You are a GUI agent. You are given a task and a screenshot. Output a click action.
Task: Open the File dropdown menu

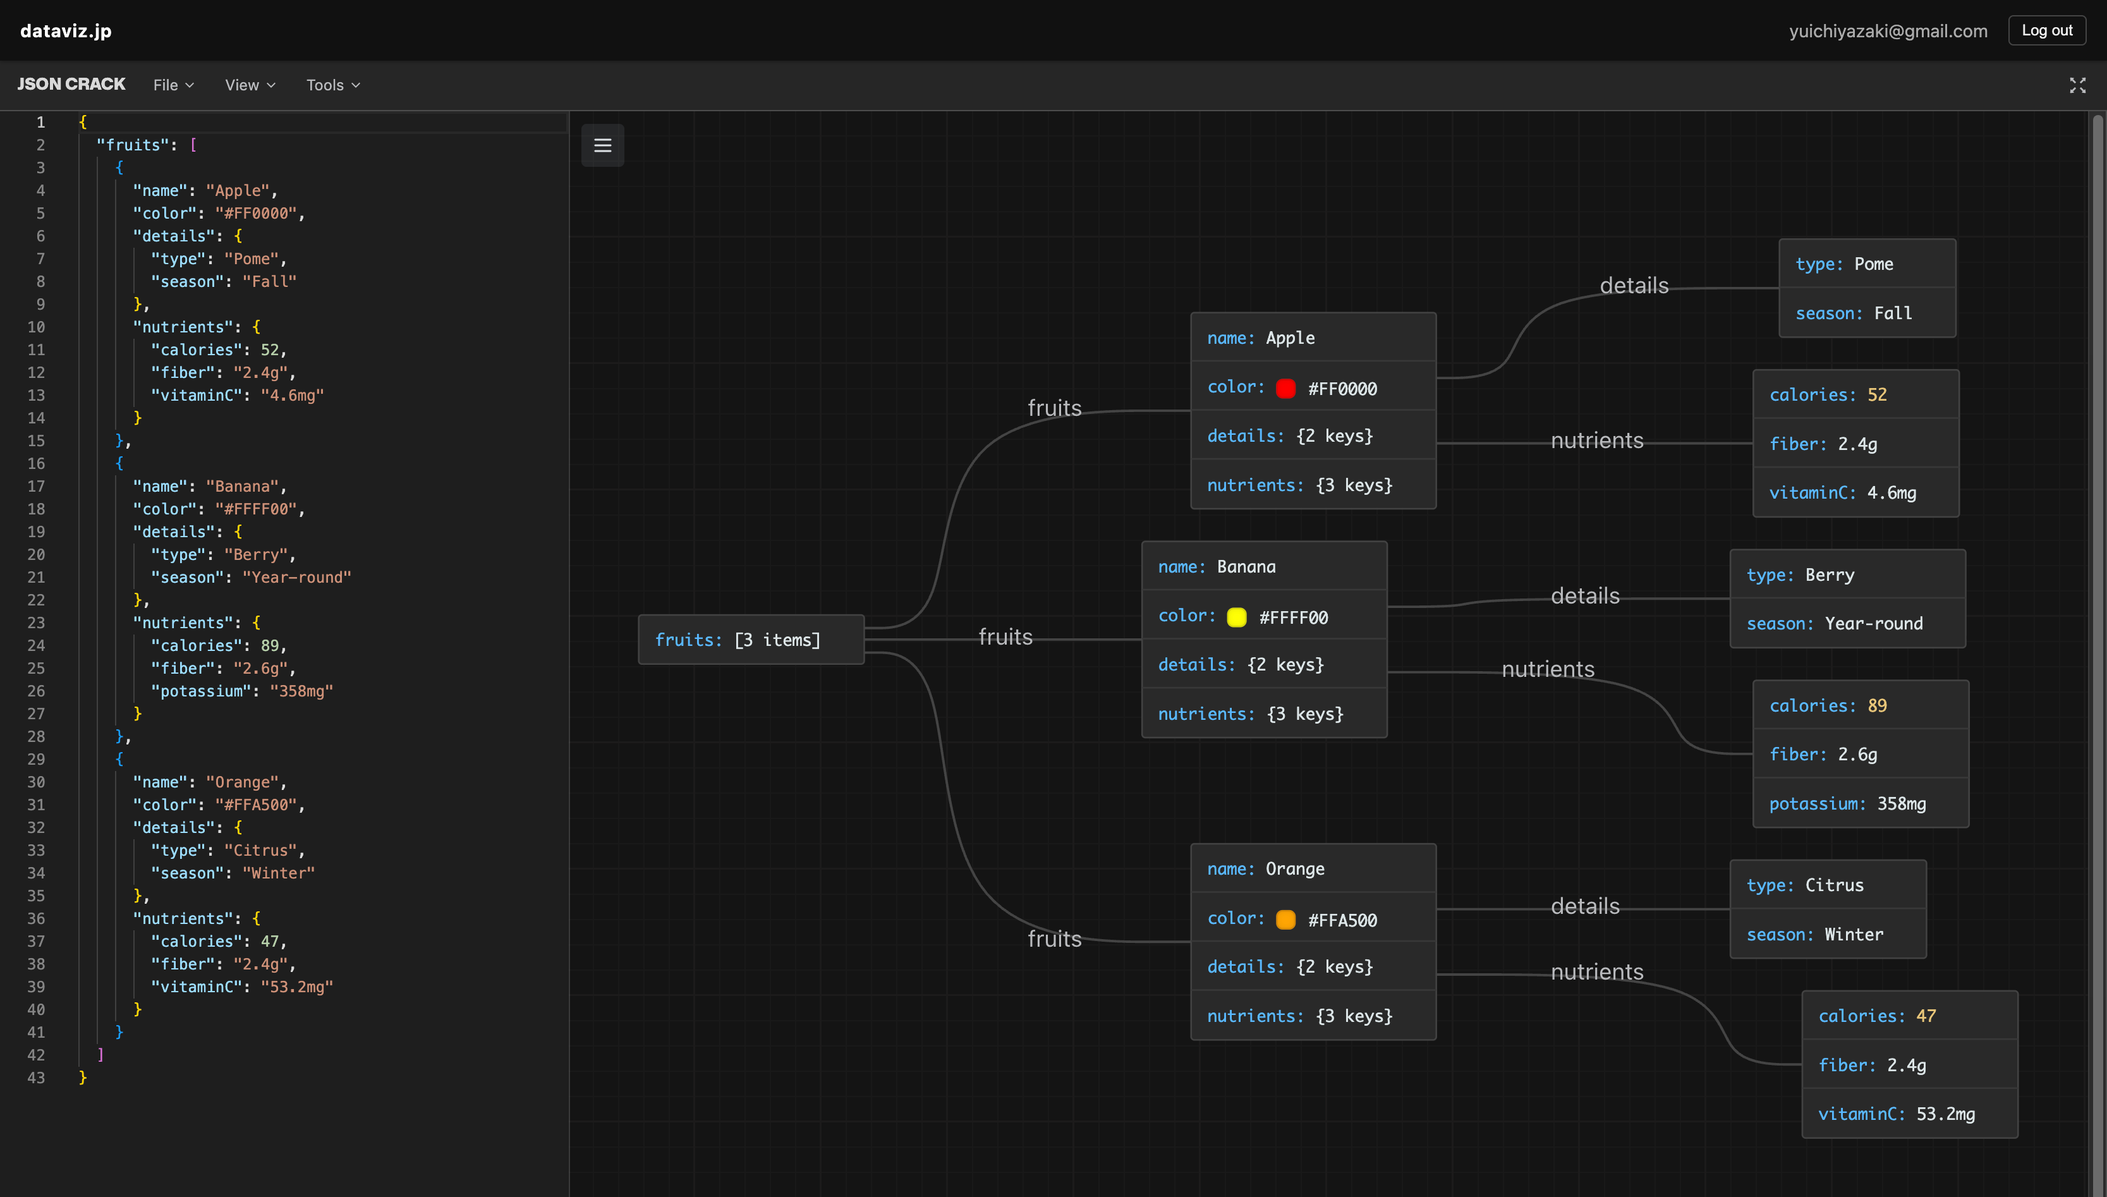point(173,85)
